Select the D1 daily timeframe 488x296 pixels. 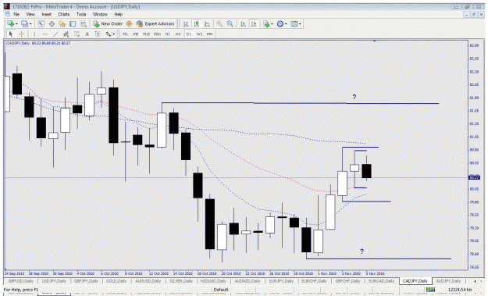[x=189, y=34]
